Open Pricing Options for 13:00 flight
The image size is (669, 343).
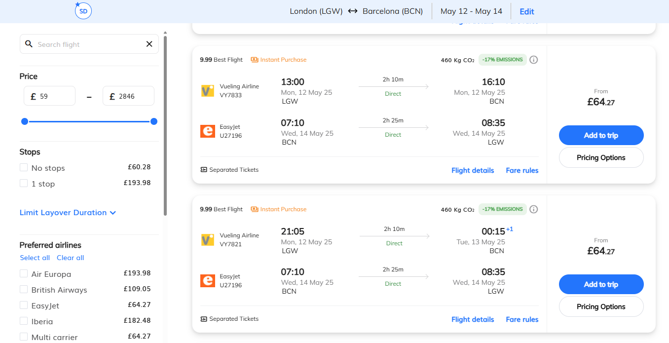click(x=601, y=157)
